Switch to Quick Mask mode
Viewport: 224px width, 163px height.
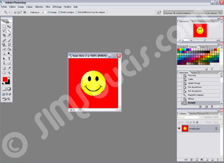click(x=9, y=89)
